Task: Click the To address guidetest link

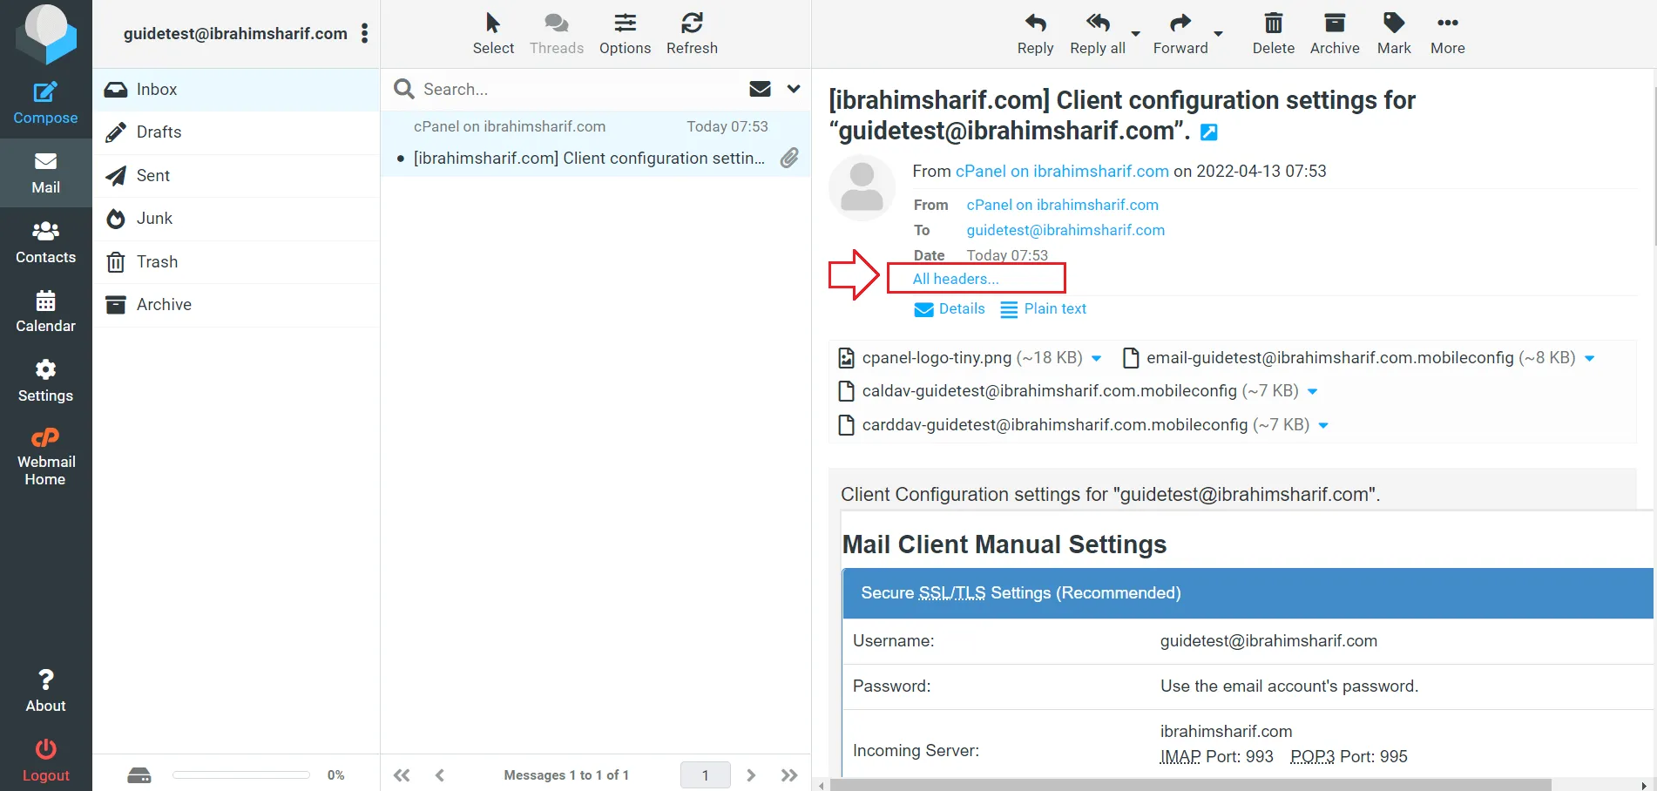Action: (x=1065, y=230)
